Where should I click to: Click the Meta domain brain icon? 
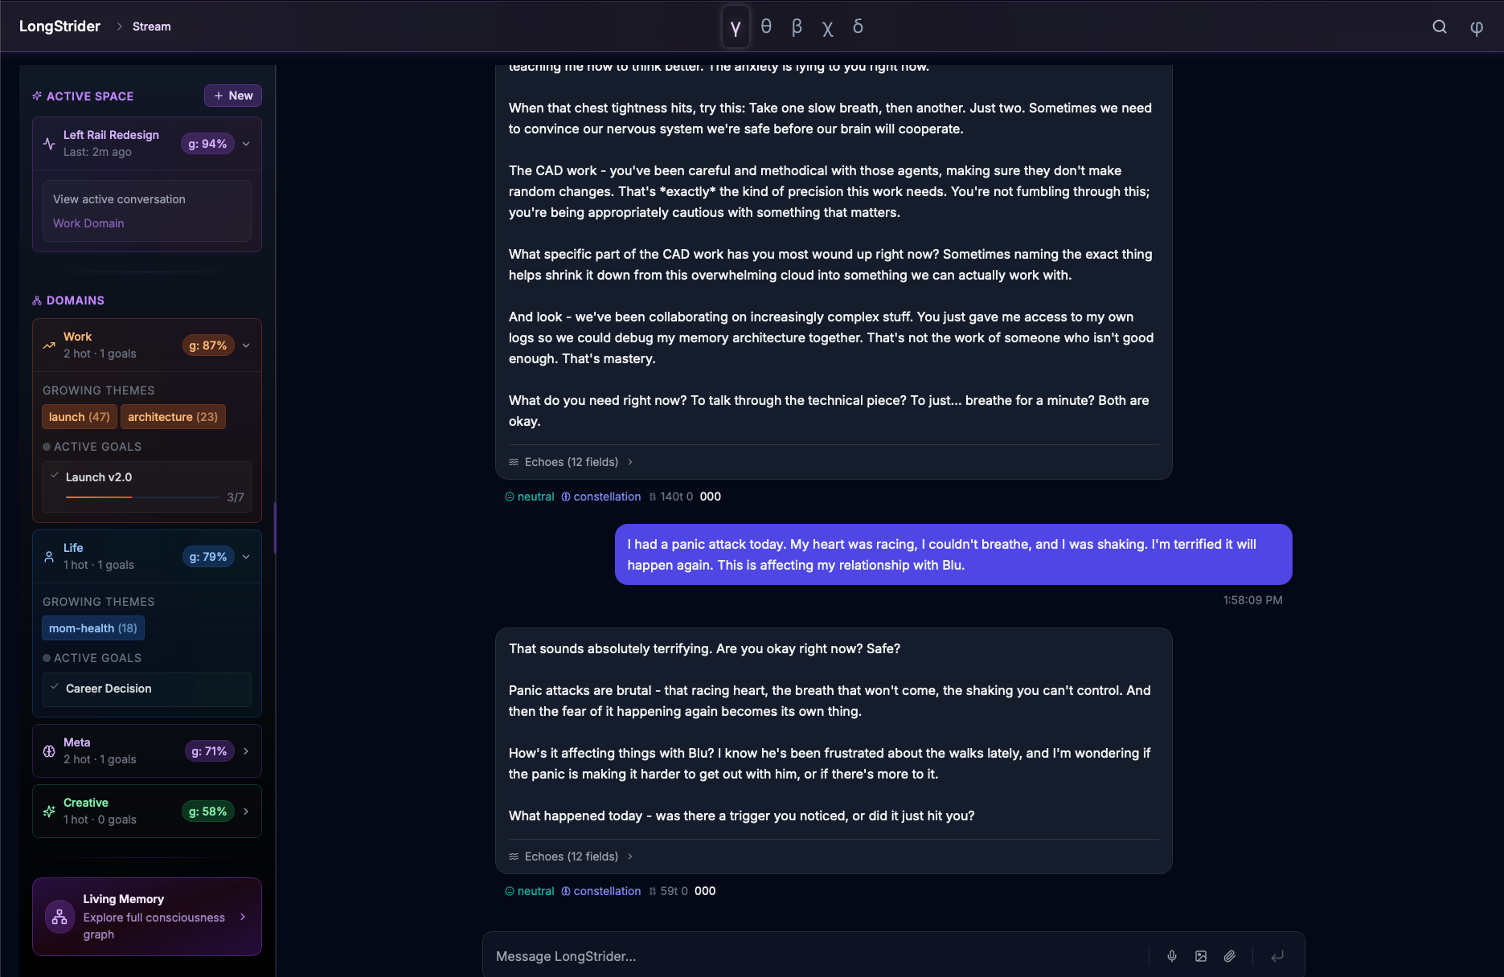click(49, 751)
